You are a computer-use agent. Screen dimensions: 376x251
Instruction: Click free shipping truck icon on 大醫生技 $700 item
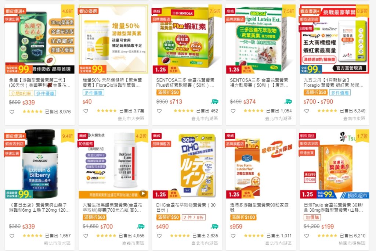141,226
